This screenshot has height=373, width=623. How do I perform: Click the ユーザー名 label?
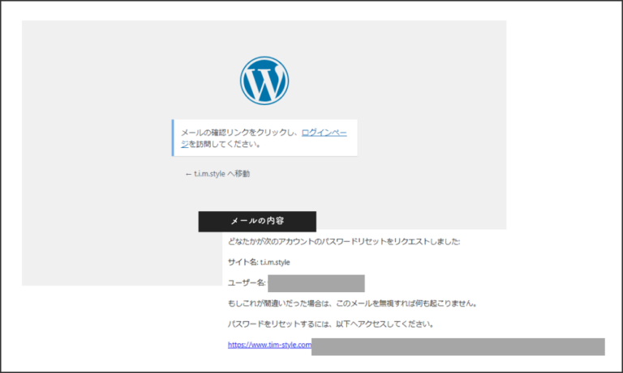(247, 283)
